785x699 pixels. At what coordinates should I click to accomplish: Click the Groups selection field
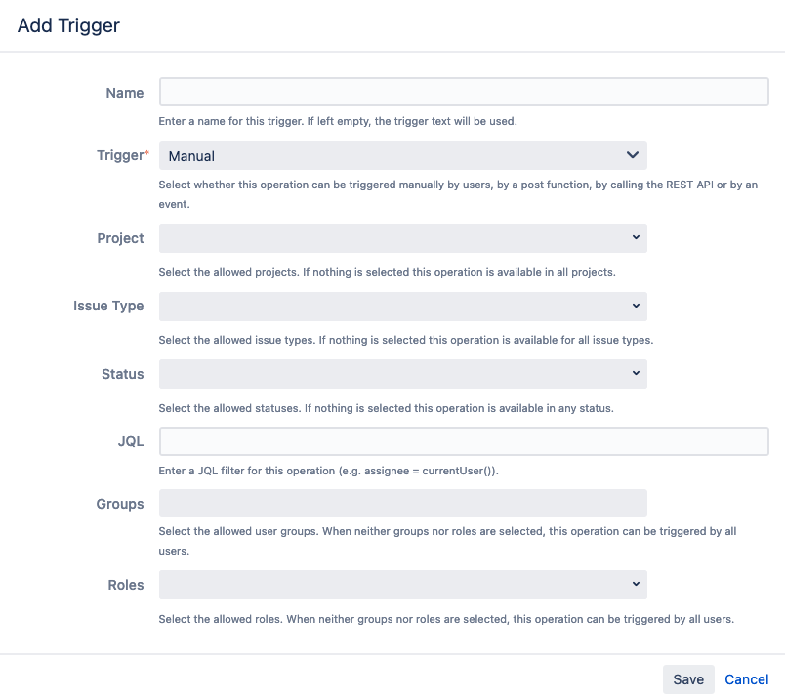click(402, 504)
